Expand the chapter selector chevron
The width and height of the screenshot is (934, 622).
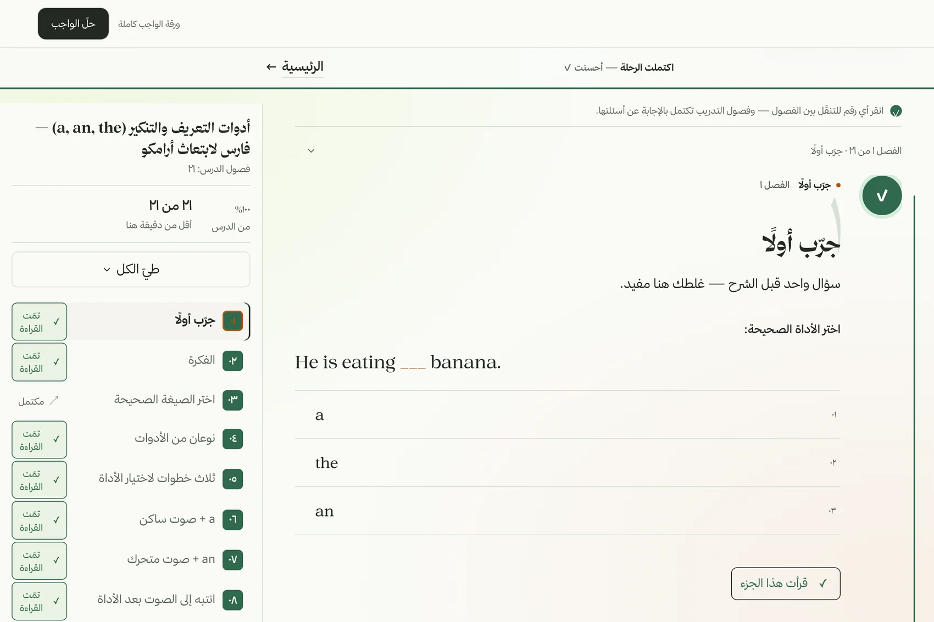tap(311, 150)
